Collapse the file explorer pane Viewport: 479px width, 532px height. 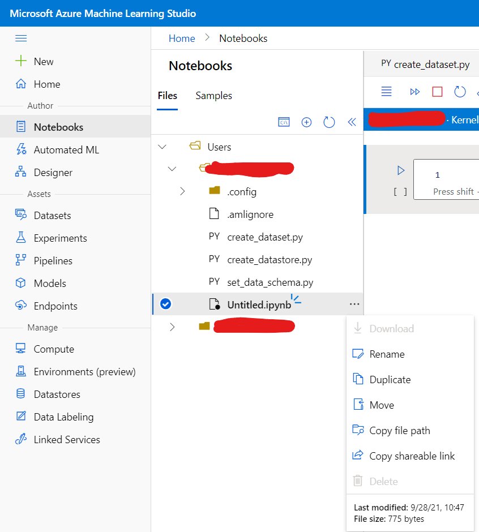tap(352, 122)
